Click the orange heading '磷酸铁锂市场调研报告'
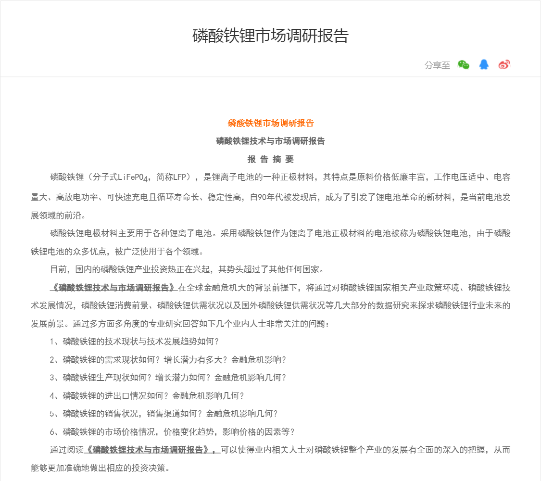This screenshot has height=481, width=541. pos(270,123)
